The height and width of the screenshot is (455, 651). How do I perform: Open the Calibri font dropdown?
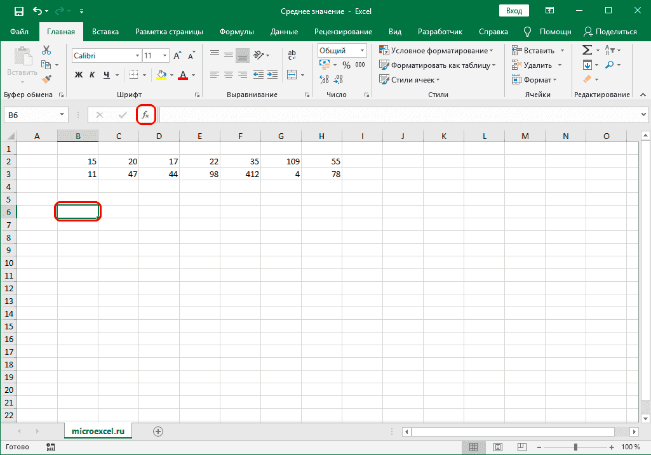[135, 55]
